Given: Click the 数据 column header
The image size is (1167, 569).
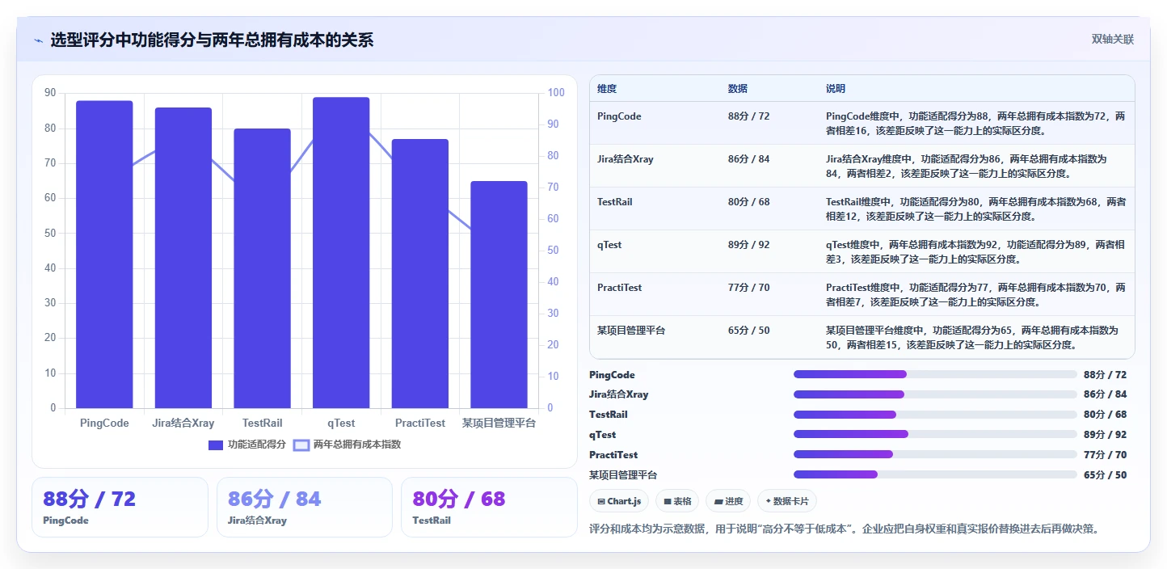Looking at the screenshot, I should (x=738, y=89).
